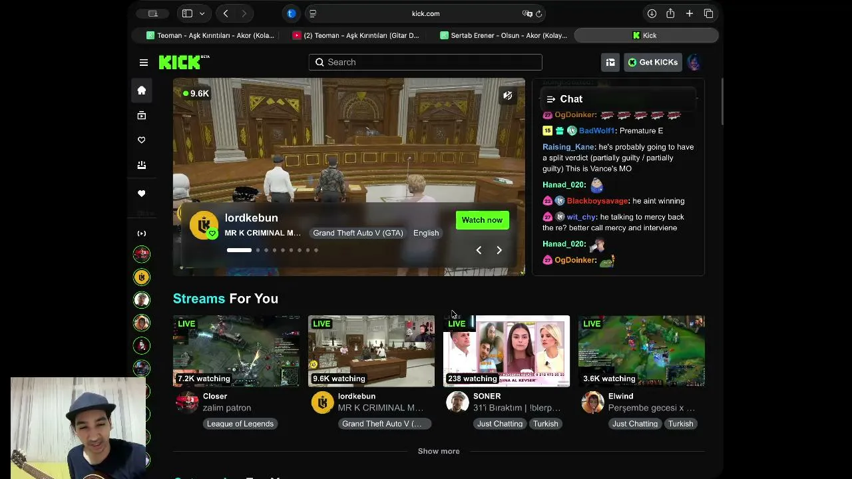Viewport: 852px width, 479px height.
Task: Click the kick.com address bar
Action: pyautogui.click(x=425, y=13)
